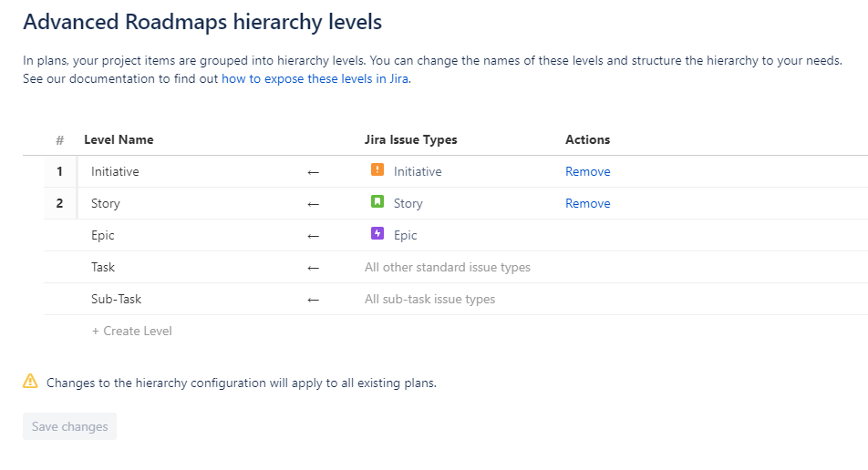Open 'how to expose these levels in Jira' link
This screenshot has height=470, width=868.
[x=315, y=79]
